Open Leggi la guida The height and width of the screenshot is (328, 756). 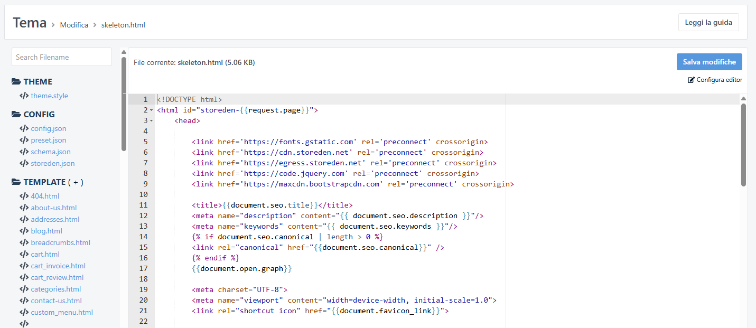[708, 22]
